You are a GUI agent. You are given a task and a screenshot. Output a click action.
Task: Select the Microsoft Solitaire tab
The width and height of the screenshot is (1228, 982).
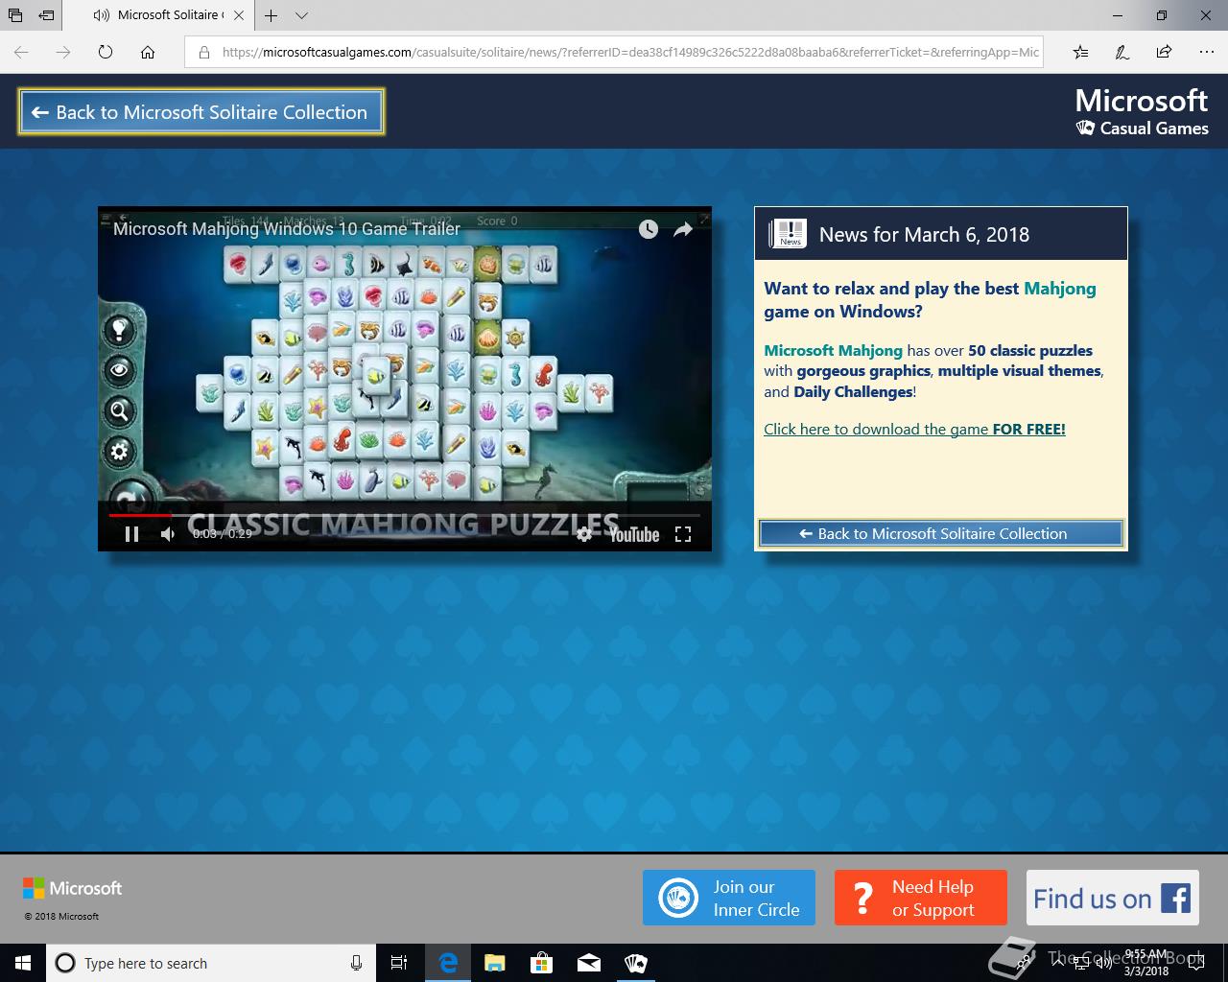tap(158, 15)
